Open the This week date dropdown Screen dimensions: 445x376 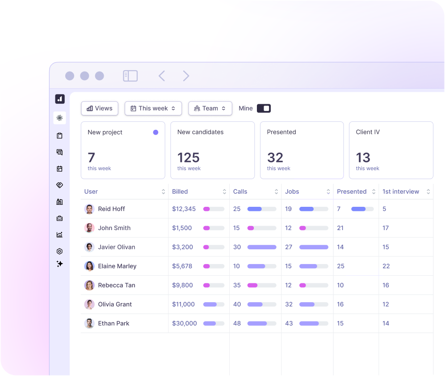click(x=153, y=108)
